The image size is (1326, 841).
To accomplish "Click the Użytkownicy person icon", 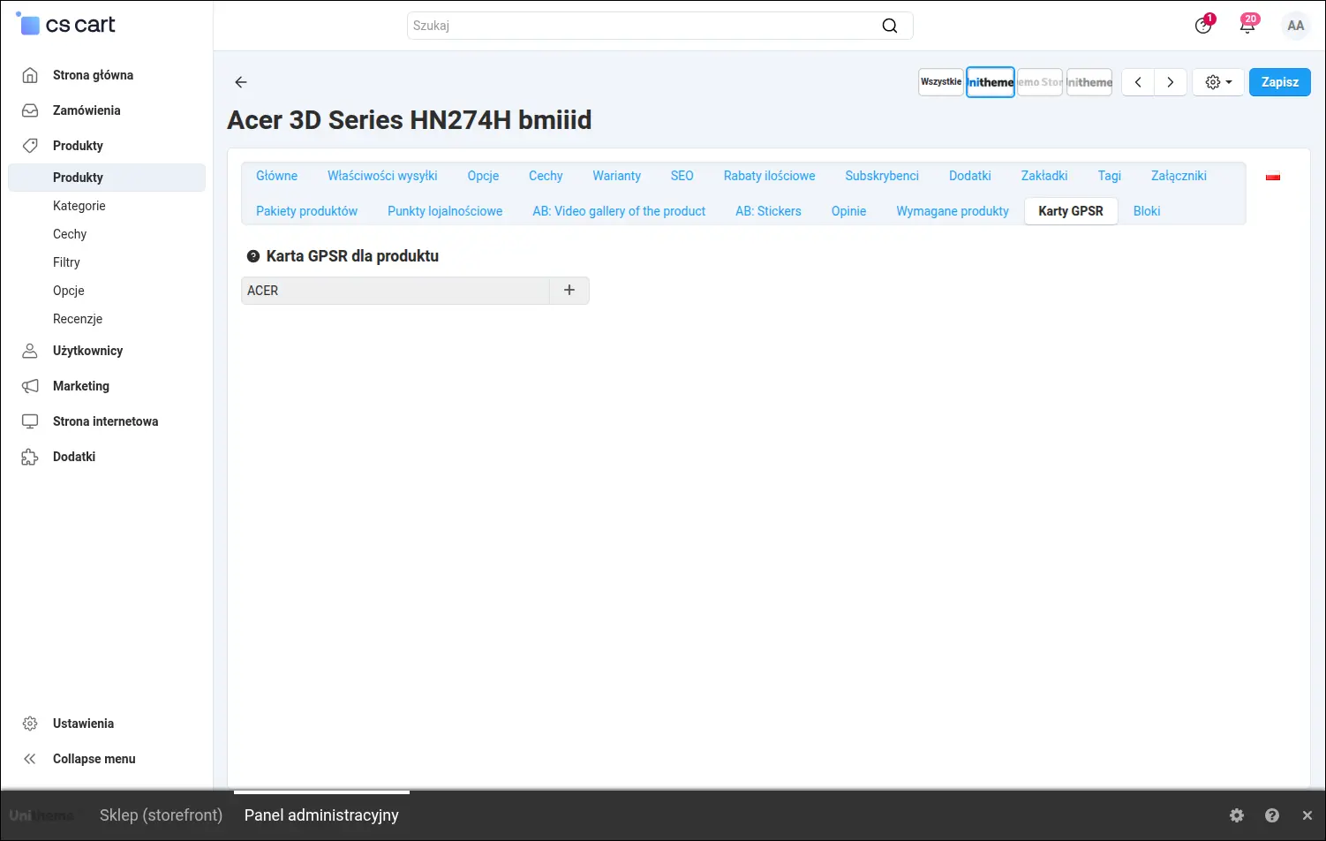I will coord(30,351).
